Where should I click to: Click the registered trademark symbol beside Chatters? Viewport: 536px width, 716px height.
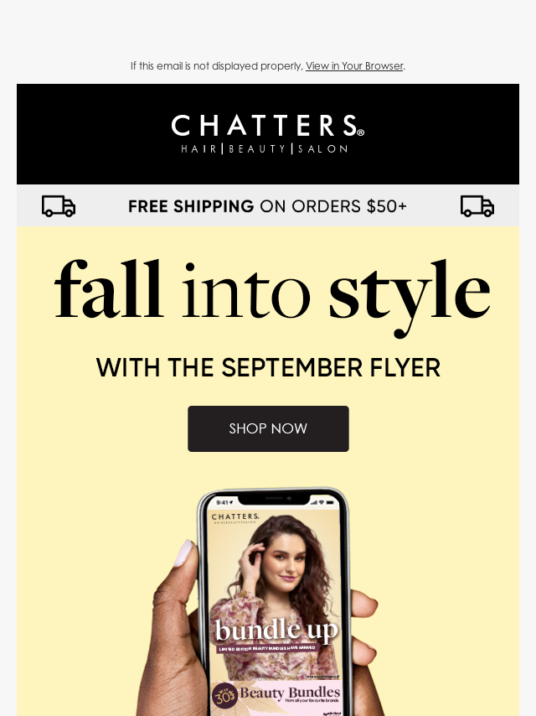pyautogui.click(x=361, y=132)
